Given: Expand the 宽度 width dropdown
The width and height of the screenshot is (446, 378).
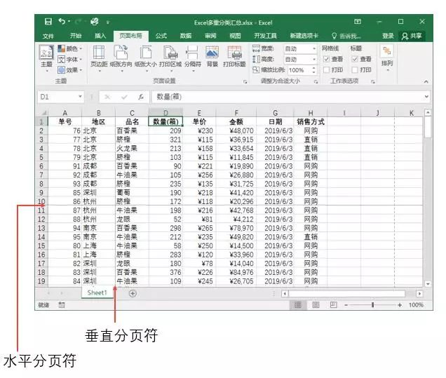Looking at the screenshot, I should coord(314,49).
